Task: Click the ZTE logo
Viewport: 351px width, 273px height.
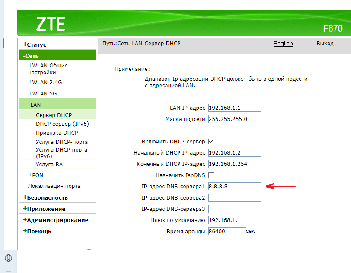Action: coord(50,25)
